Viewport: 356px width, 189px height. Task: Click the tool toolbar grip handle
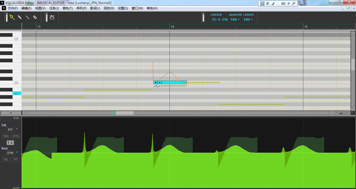[x=7, y=17]
